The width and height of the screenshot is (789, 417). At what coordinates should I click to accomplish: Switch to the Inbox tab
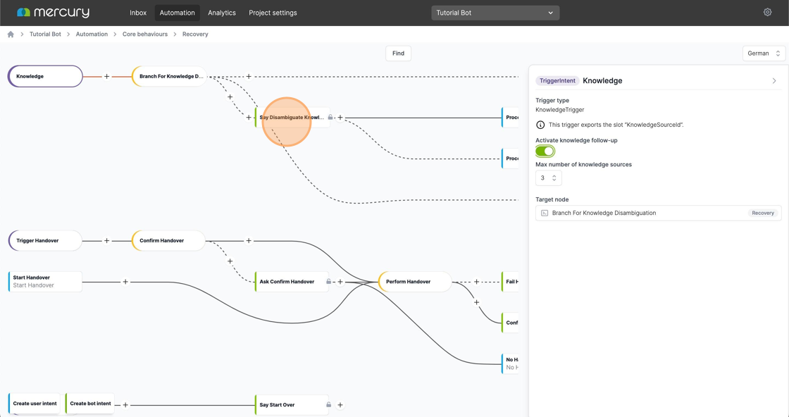coord(138,12)
